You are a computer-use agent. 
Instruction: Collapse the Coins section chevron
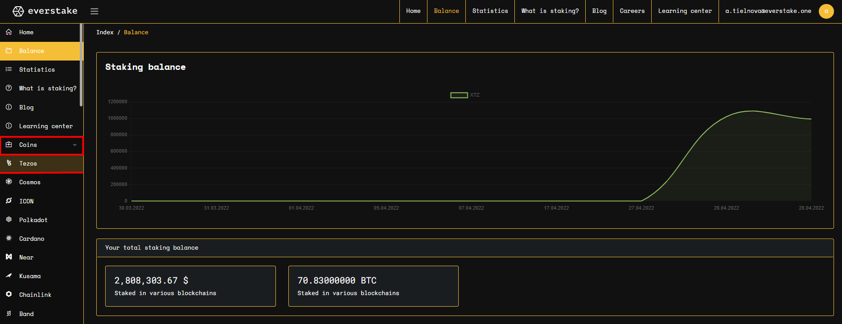click(x=75, y=145)
